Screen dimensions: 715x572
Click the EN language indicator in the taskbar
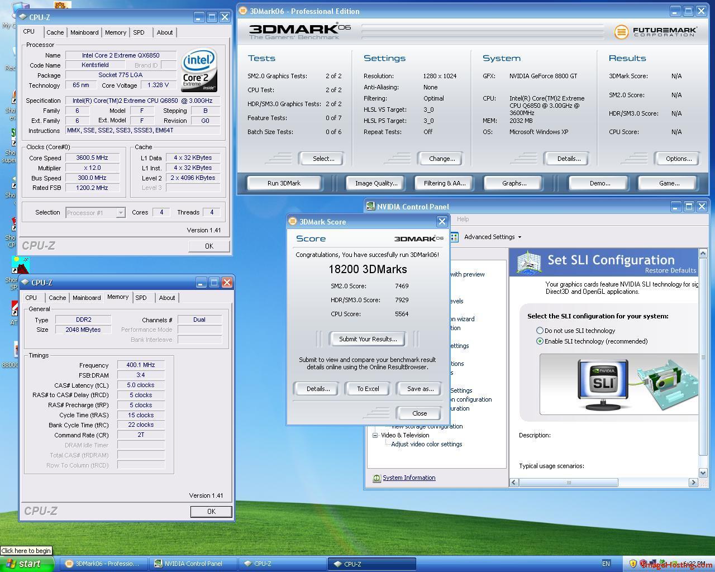click(x=606, y=564)
